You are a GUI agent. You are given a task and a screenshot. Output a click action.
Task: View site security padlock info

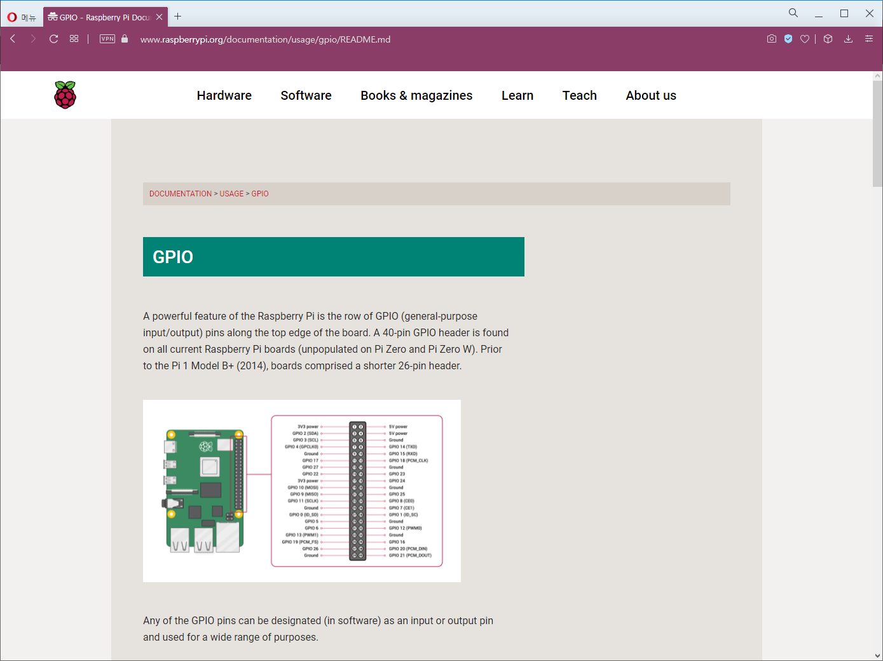click(x=125, y=39)
